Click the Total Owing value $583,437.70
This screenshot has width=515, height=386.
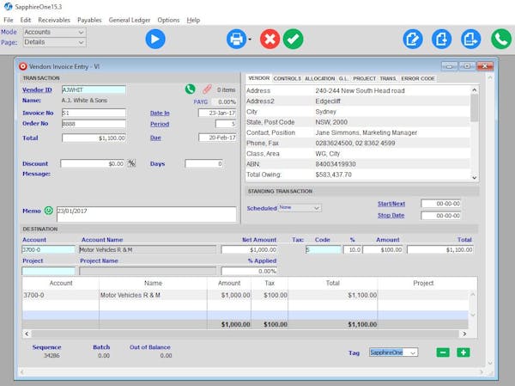click(x=333, y=175)
